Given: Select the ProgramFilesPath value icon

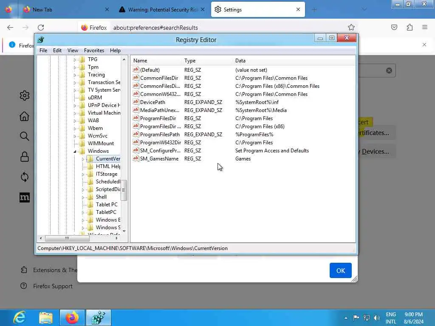Looking at the screenshot, I should [136, 134].
